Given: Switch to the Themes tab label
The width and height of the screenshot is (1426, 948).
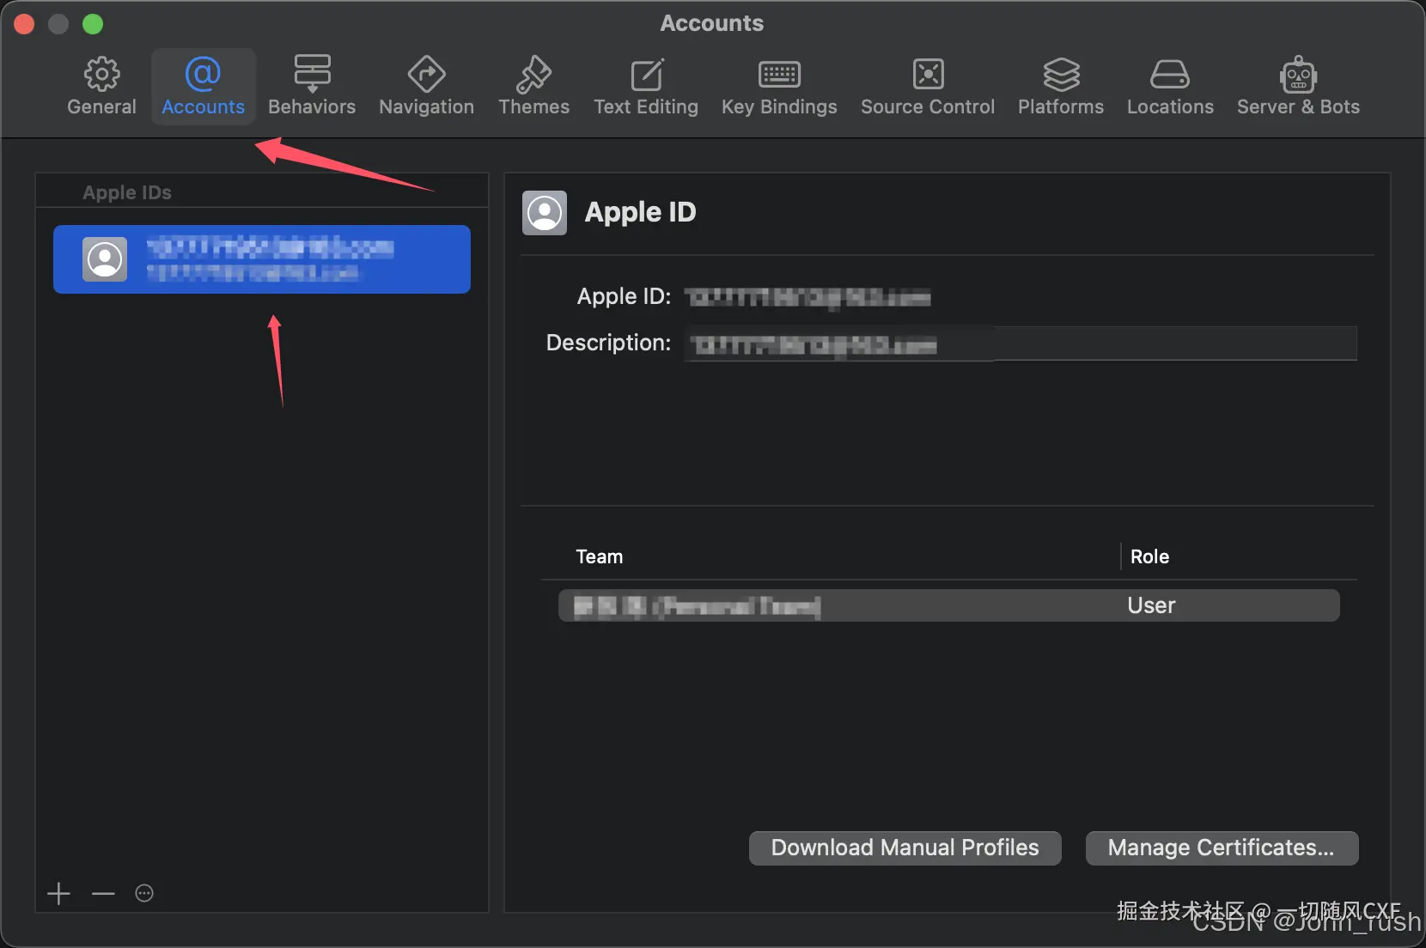Looking at the screenshot, I should [x=533, y=106].
